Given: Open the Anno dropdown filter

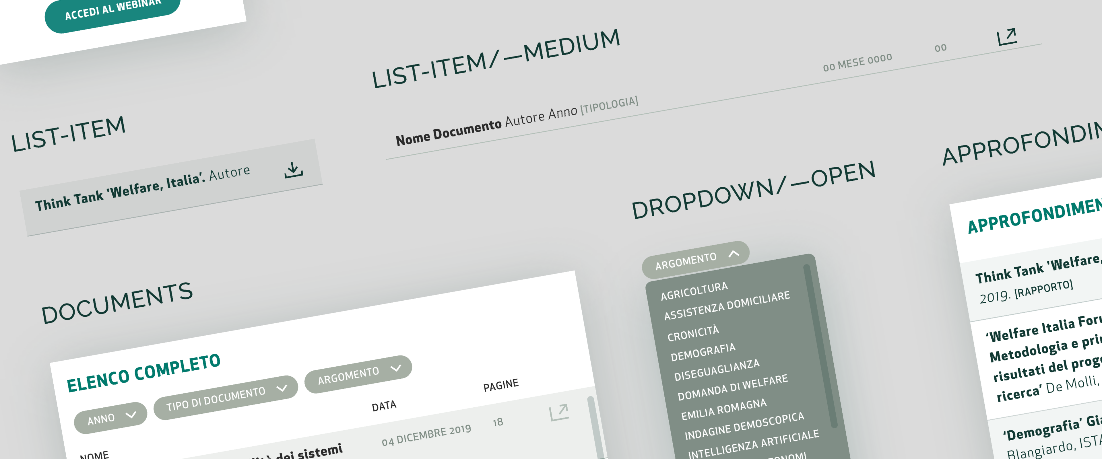Looking at the screenshot, I should (110, 417).
